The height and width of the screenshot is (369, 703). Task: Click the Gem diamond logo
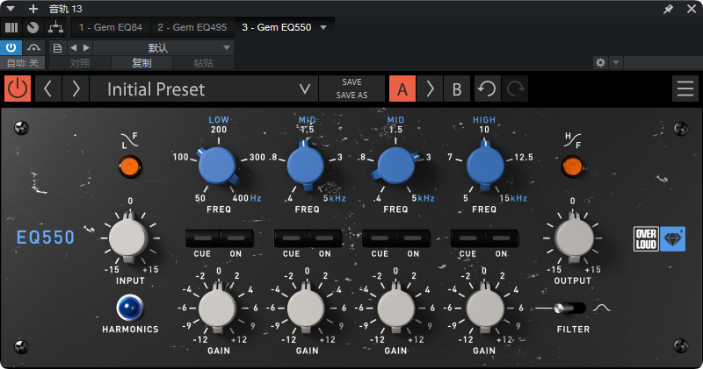tap(672, 239)
